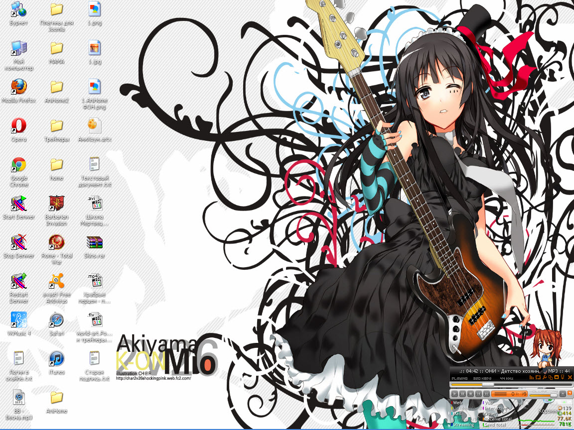Select the 1.jpg image file
Screen dimensions: 574x430
pyautogui.click(x=95, y=52)
